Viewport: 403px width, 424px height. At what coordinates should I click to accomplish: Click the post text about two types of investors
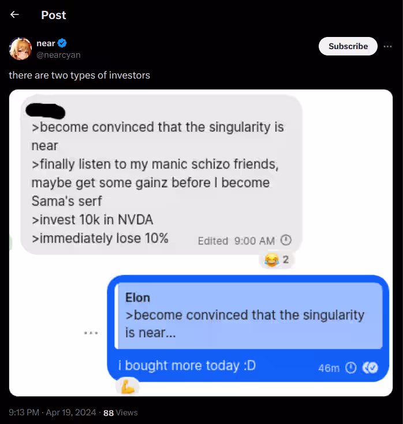click(80, 75)
